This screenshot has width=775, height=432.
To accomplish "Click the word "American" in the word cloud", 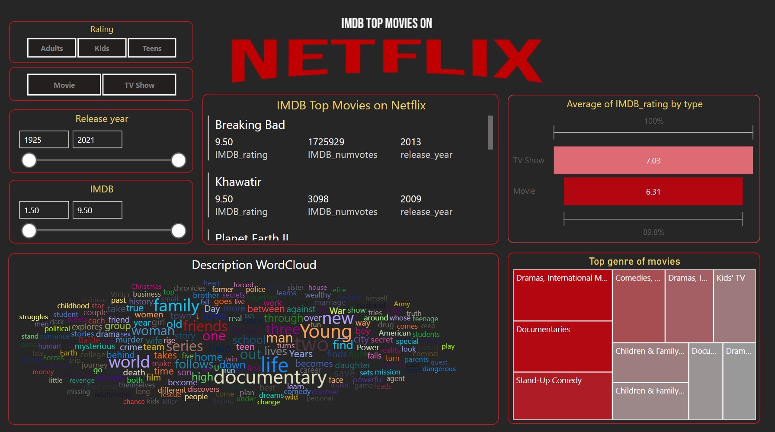I will (x=394, y=333).
